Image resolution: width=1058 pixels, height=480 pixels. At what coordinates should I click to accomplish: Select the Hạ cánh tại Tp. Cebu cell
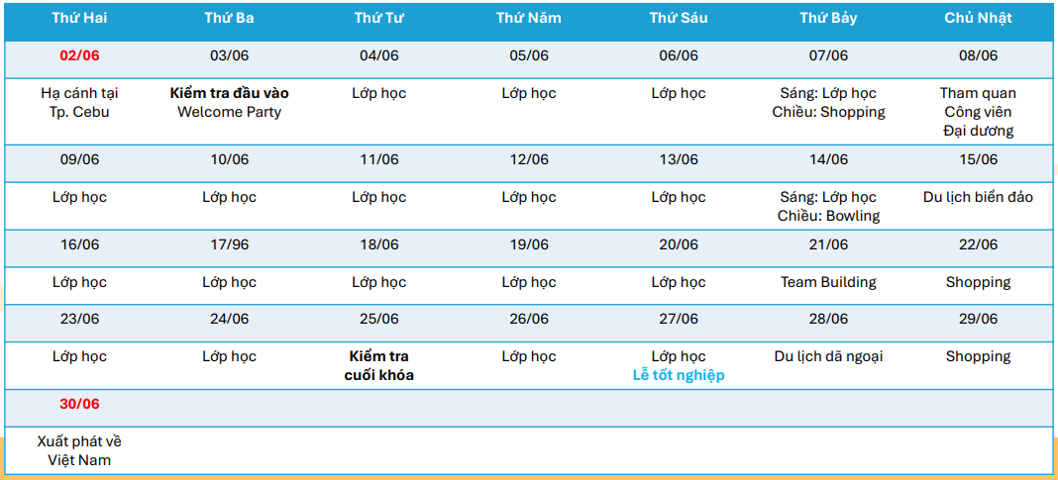click(x=79, y=103)
